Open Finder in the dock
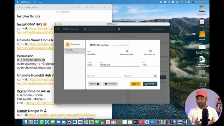 point(25,122)
